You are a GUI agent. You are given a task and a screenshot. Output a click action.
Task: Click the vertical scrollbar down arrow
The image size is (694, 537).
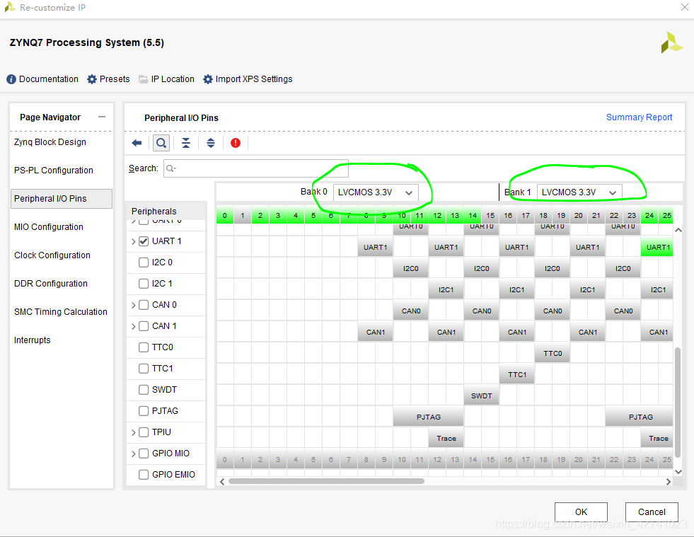click(678, 472)
